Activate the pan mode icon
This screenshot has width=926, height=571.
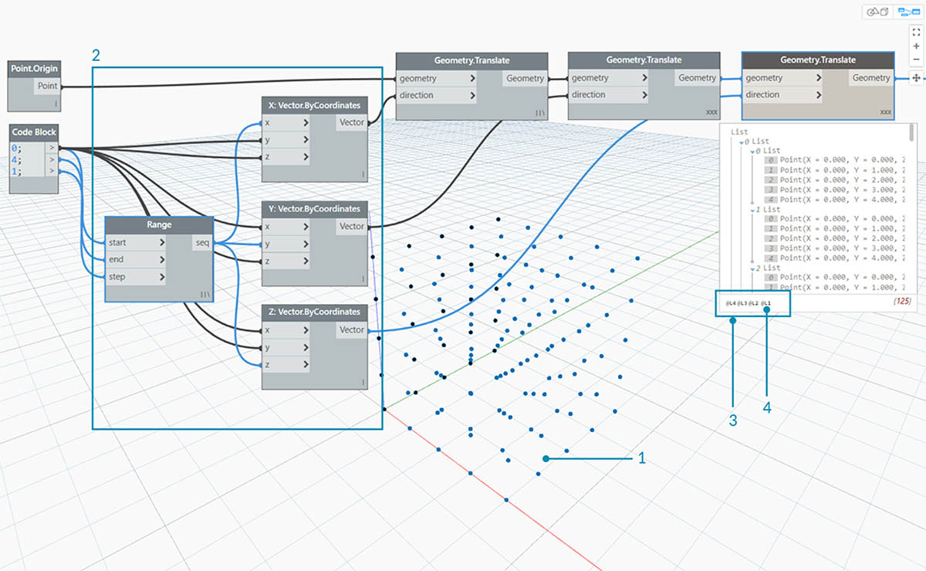point(916,78)
